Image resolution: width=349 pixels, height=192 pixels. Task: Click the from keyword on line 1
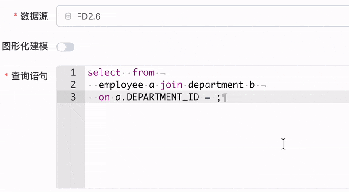tap(143, 73)
